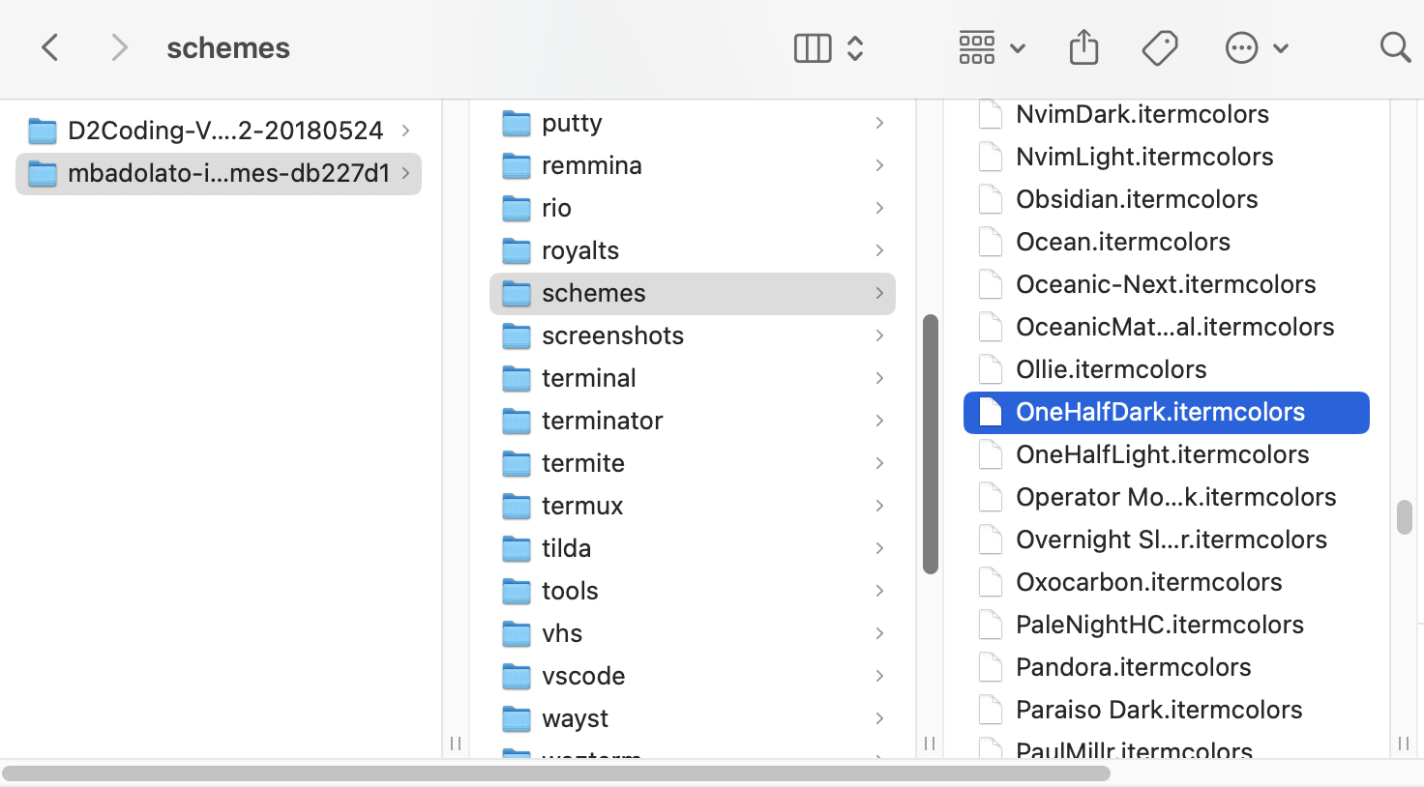This screenshot has width=1424, height=787.
Task: Select NvimDark.itermcolors file
Action: pos(1167,114)
